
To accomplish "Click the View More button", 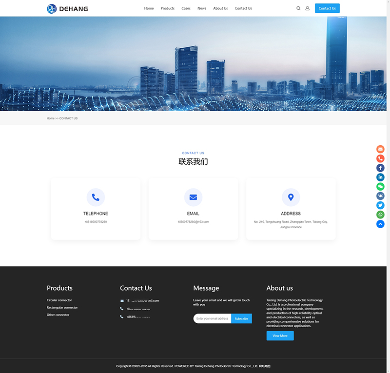I will click(280, 335).
